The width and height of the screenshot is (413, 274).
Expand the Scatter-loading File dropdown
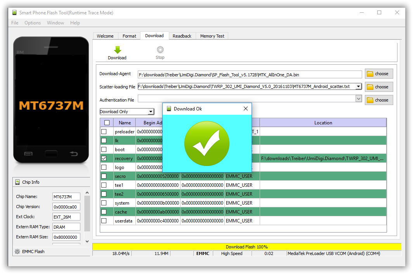pyautogui.click(x=358, y=86)
